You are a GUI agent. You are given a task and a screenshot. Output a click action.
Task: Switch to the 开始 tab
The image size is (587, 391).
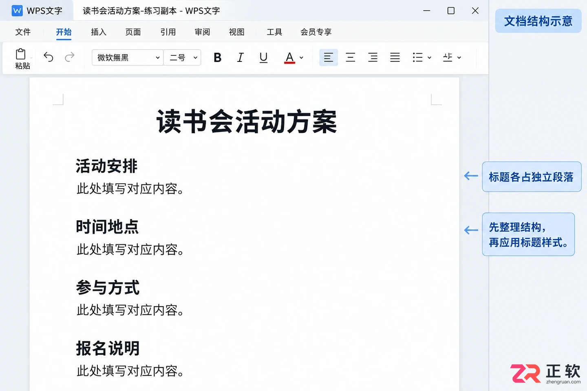pyautogui.click(x=64, y=32)
